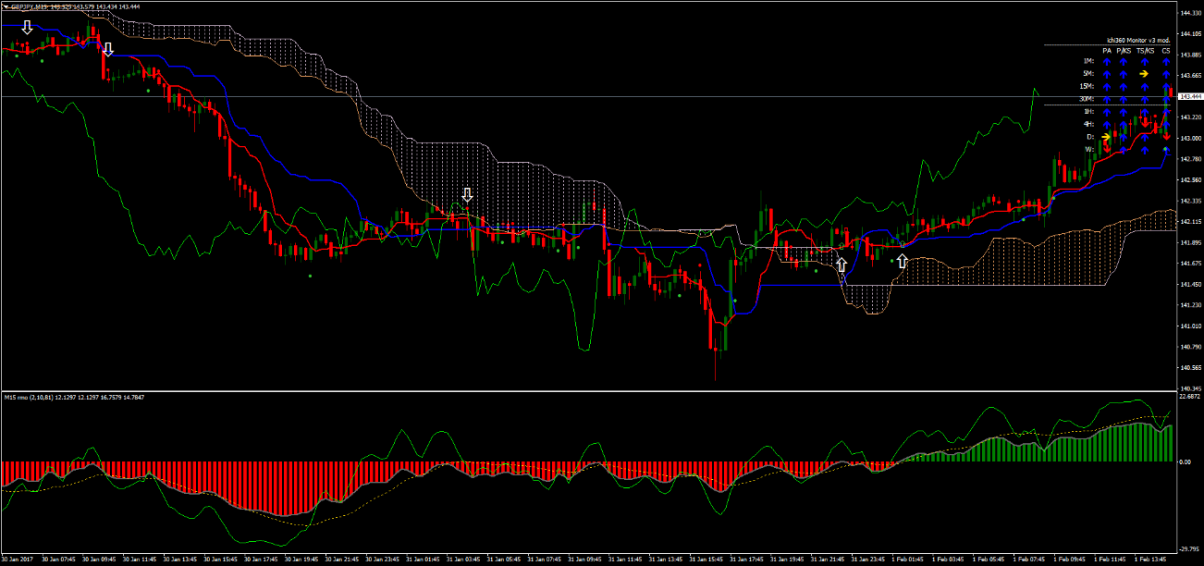Click the white down arrow marker at chart top-left

pyautogui.click(x=27, y=29)
